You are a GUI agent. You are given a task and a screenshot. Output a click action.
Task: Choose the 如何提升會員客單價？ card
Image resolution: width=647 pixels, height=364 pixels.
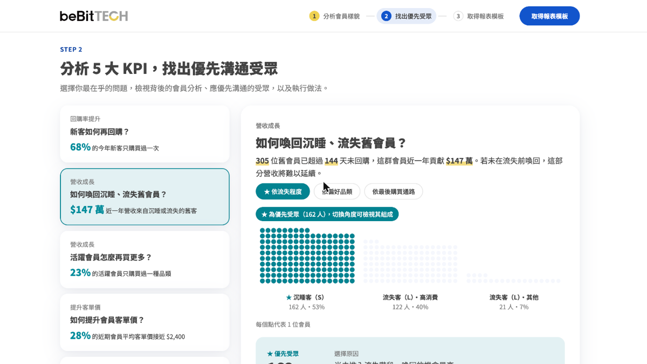tap(144, 322)
